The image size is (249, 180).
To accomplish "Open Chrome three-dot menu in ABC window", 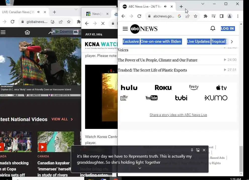I will click(238, 16).
